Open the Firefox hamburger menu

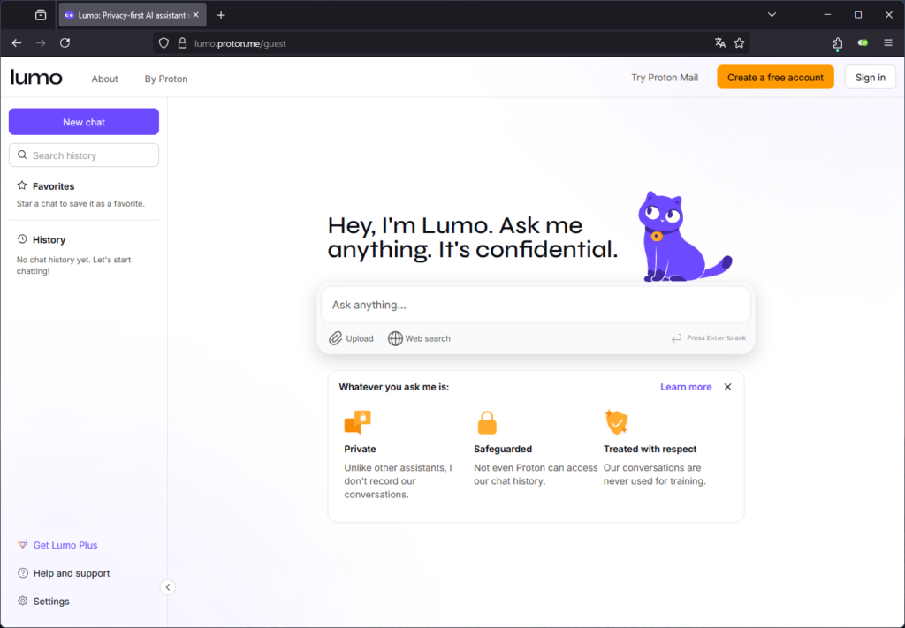pos(888,42)
